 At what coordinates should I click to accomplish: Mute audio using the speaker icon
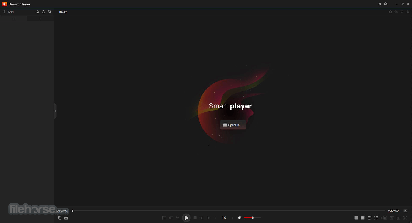[x=240, y=218]
